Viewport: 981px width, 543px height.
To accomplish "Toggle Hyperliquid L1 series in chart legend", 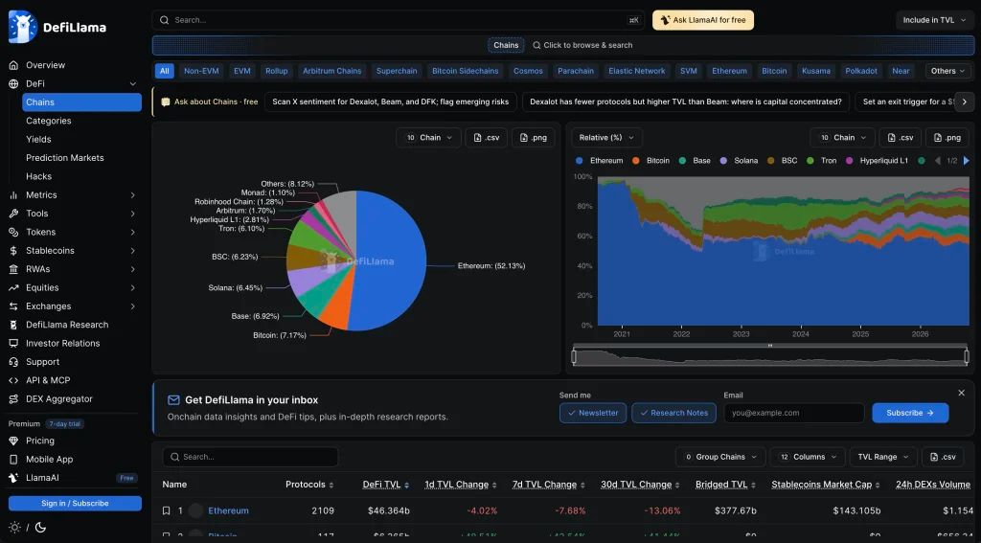I will coord(877,161).
